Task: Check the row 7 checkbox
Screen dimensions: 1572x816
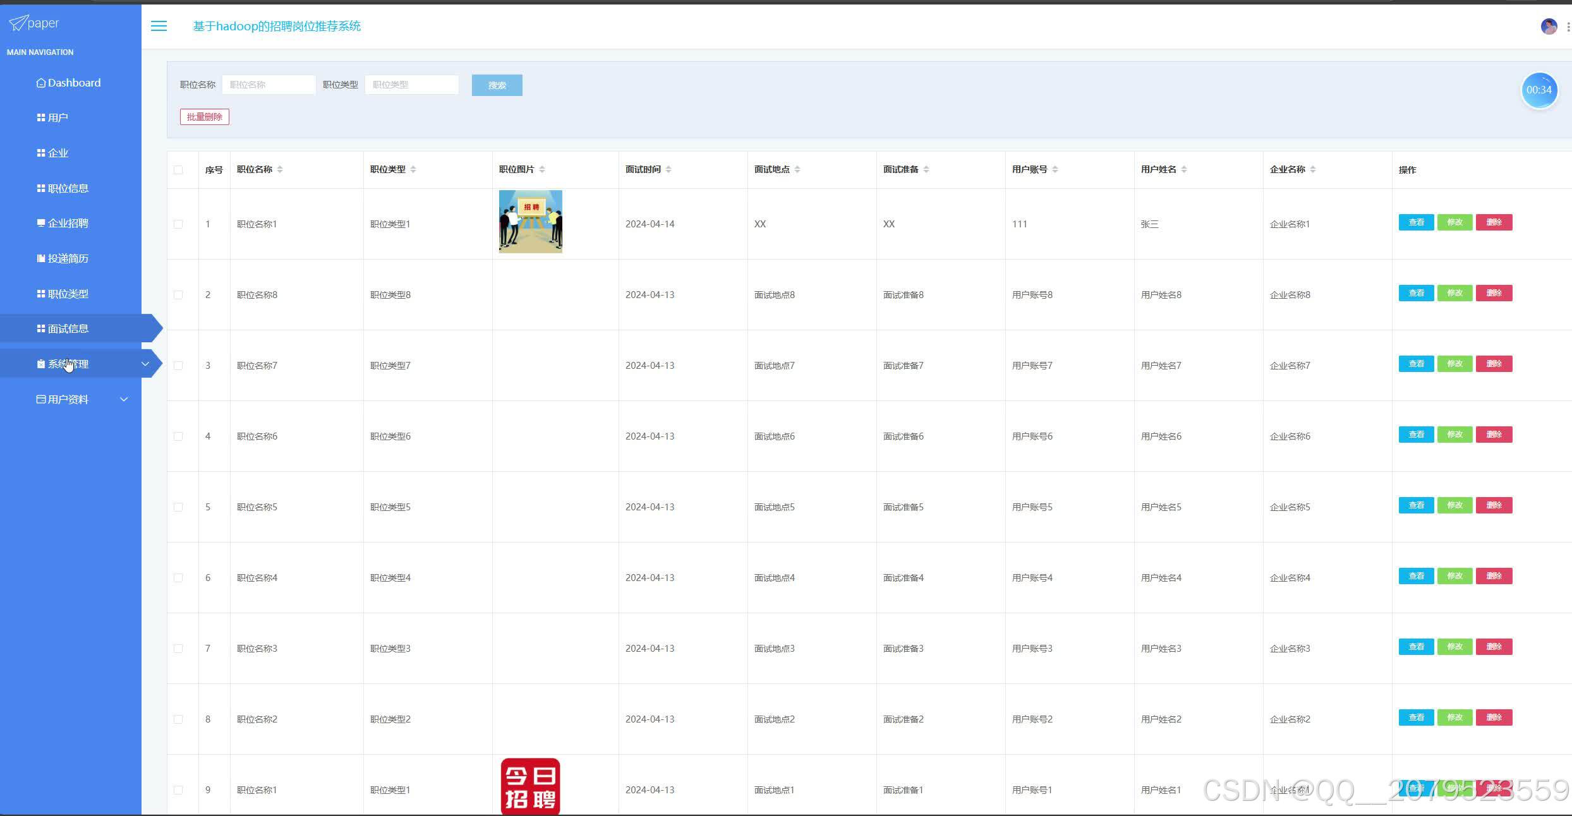Action: tap(178, 649)
